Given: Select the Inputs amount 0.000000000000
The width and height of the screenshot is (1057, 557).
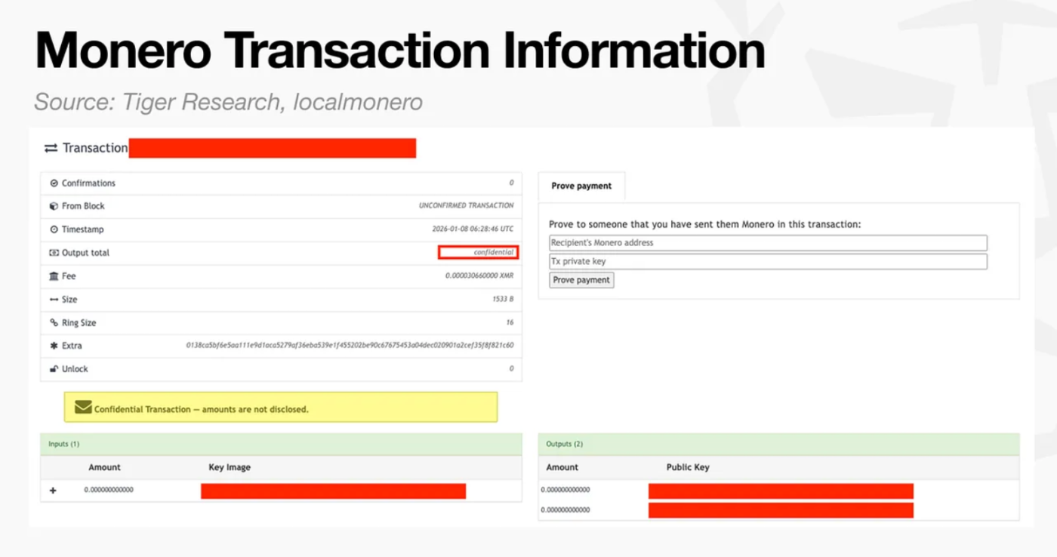Looking at the screenshot, I should 109,491.
